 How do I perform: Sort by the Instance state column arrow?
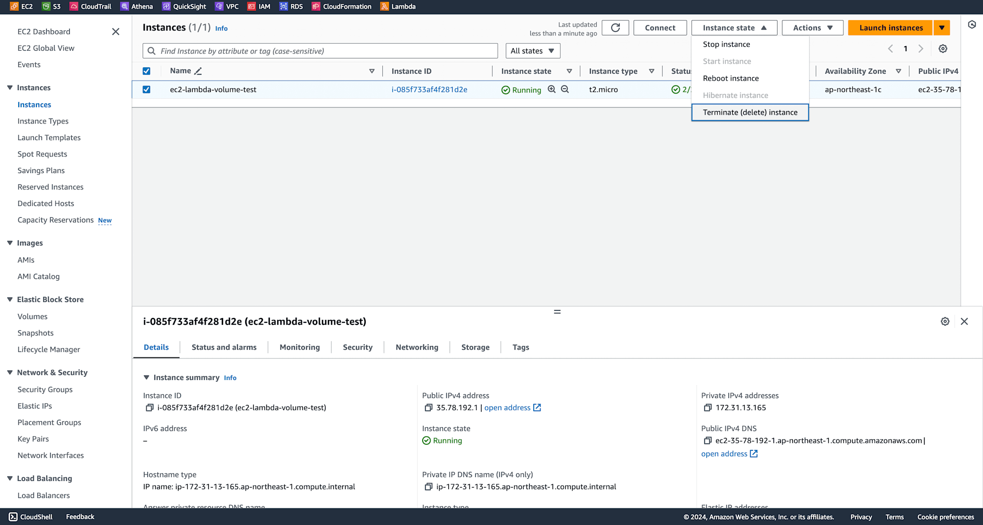click(569, 71)
